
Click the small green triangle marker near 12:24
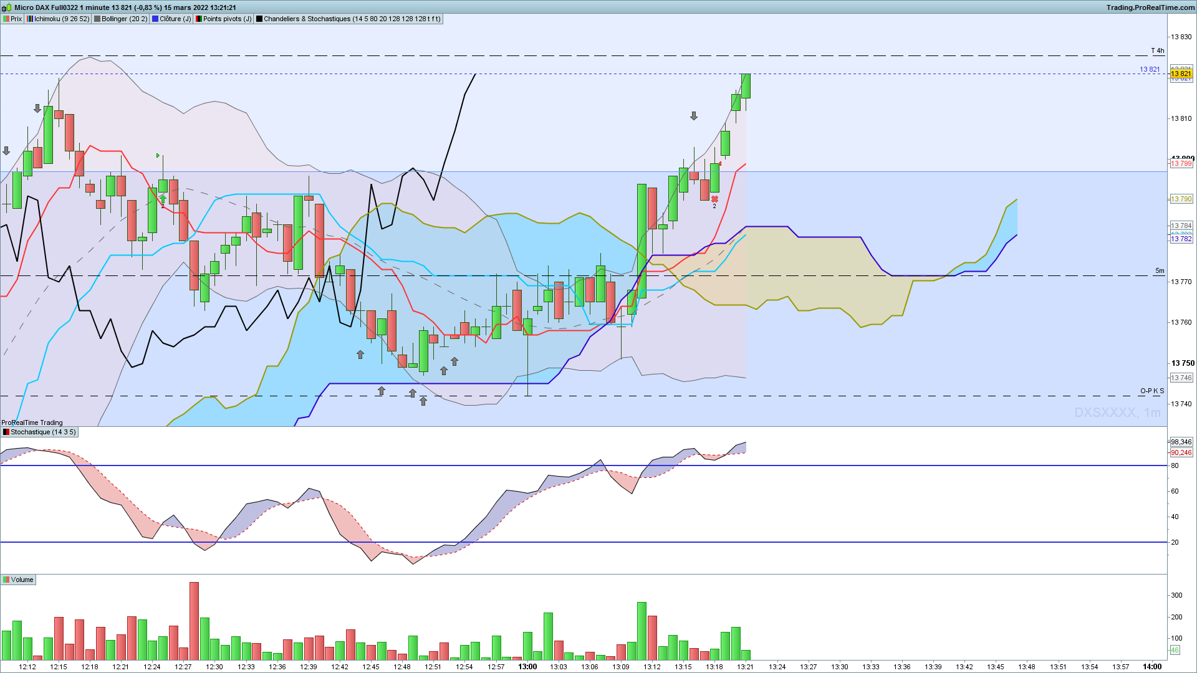coord(158,155)
